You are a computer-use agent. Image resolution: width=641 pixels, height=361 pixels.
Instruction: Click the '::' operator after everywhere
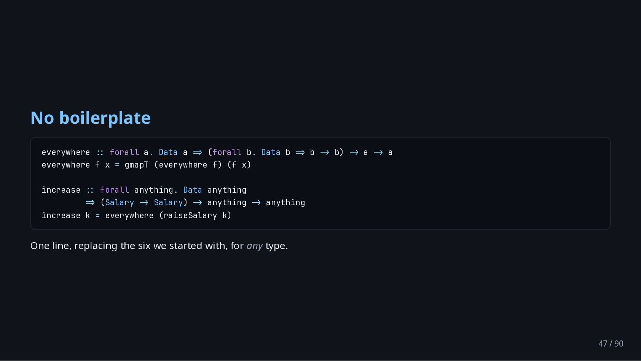[100, 152]
